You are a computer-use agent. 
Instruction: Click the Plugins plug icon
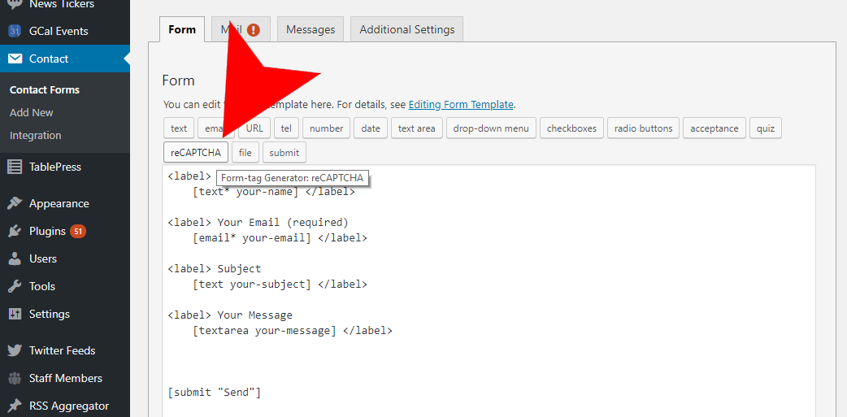click(x=15, y=232)
